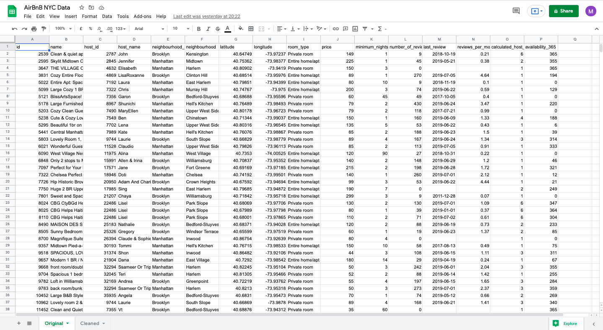The width and height of the screenshot is (603, 330).
Task: Click the 'price' header cell
Action: [338, 47]
